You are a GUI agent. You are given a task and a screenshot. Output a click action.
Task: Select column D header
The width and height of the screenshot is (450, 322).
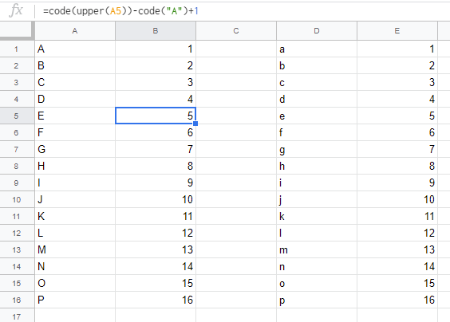[x=317, y=31]
